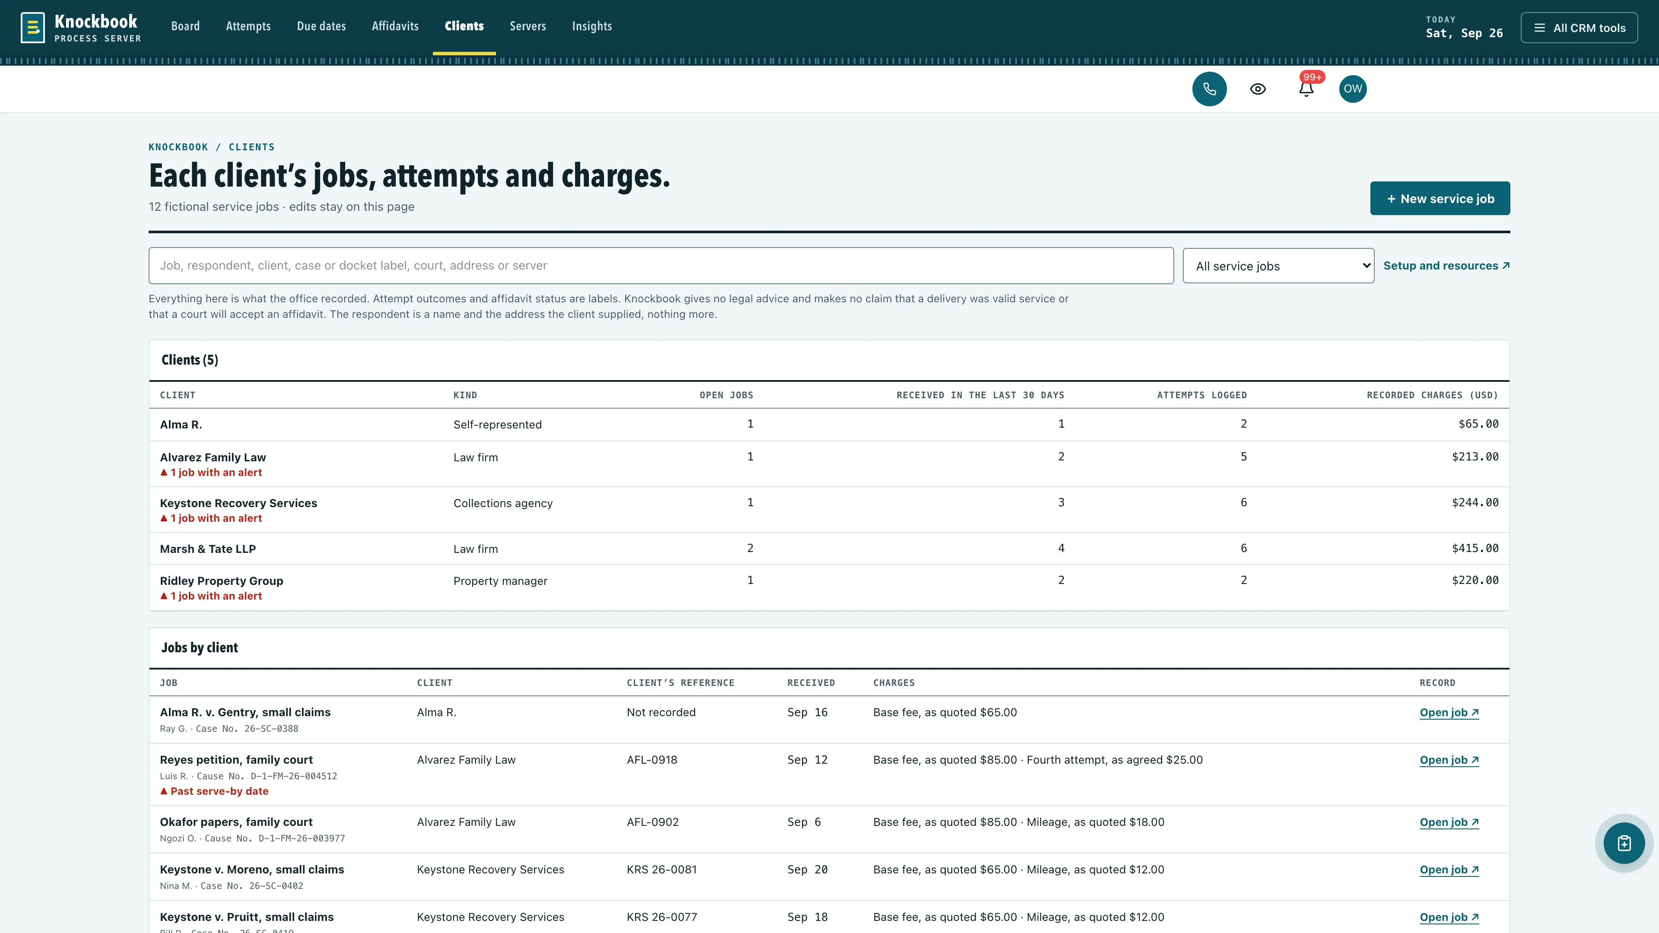Click the Clients (5) section heading
1659x933 pixels.
click(x=189, y=360)
